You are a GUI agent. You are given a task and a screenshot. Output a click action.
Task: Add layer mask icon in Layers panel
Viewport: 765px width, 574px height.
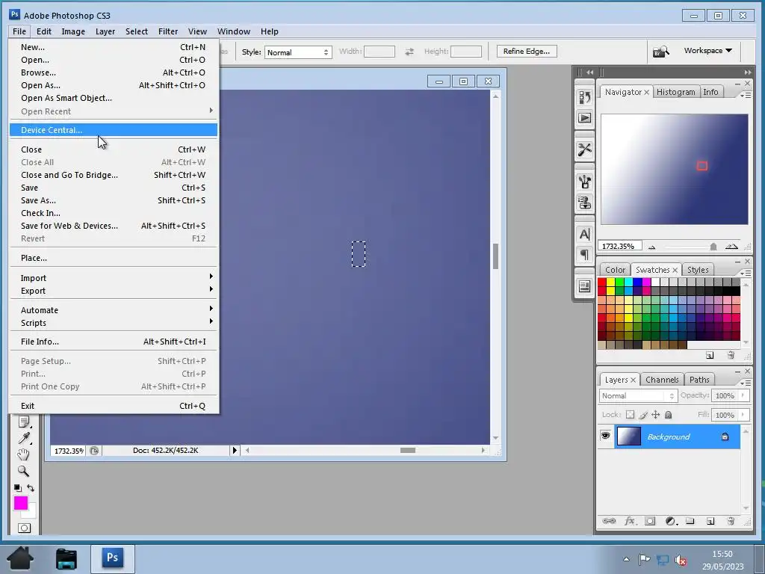point(650,521)
